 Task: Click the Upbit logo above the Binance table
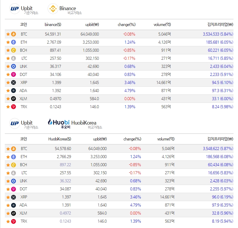(15, 9)
